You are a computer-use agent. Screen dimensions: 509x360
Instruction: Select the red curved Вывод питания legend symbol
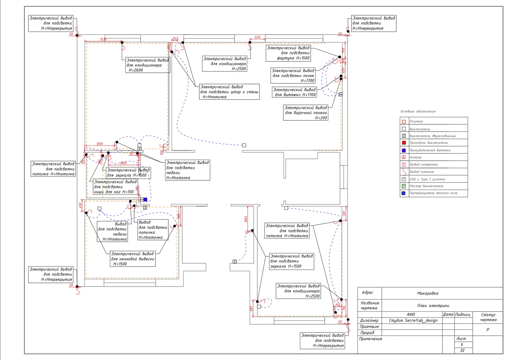coord(404,172)
